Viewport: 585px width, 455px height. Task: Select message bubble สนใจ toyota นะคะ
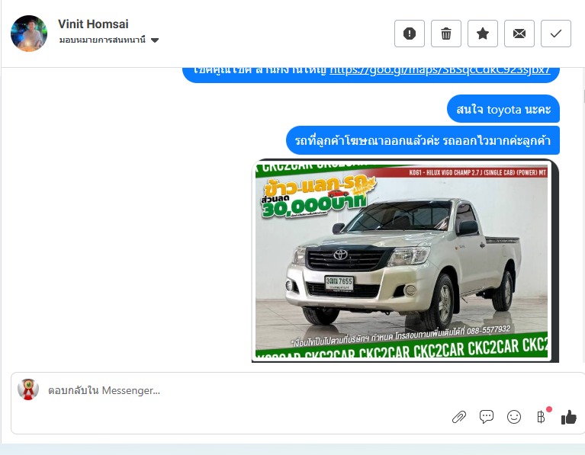[503, 109]
